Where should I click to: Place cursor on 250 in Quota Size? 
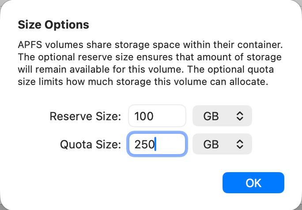144,144
